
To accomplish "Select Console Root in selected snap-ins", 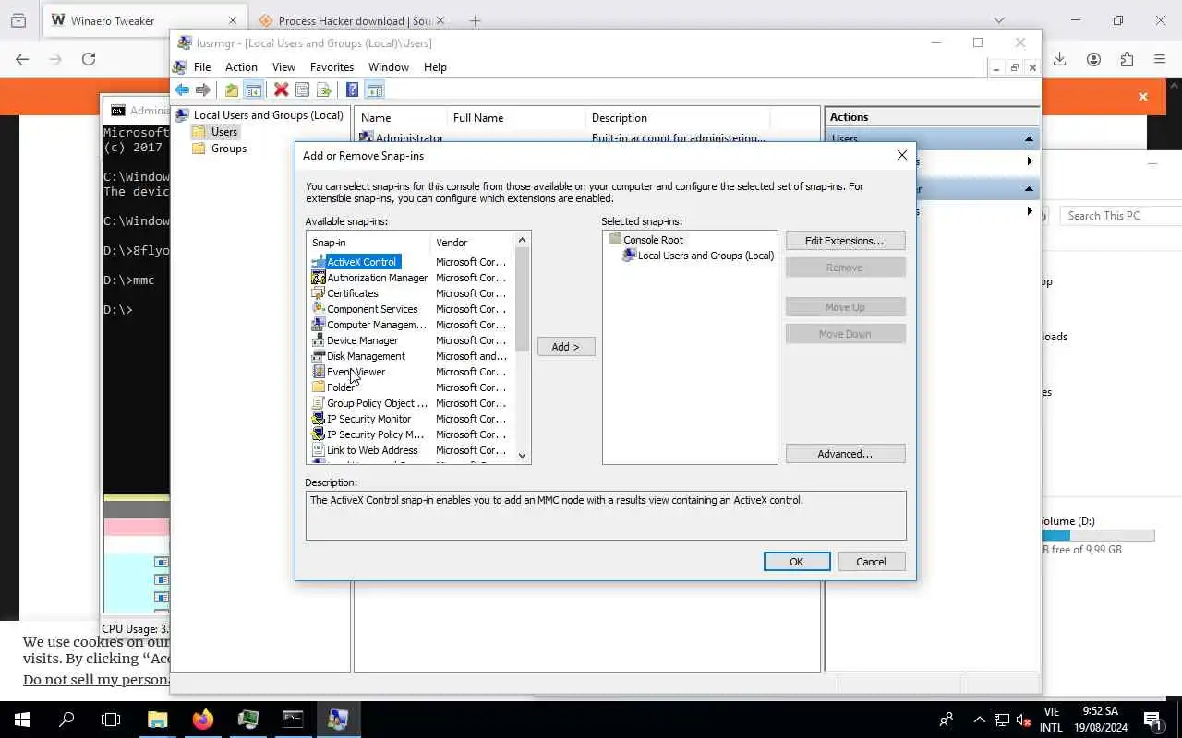I will [x=646, y=240].
